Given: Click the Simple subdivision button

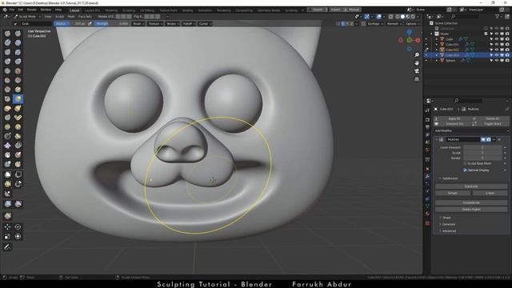Looking at the screenshot, I should tap(453, 193).
